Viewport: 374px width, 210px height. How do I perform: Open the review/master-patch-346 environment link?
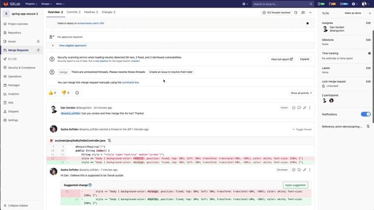pyautogui.click(x=91, y=23)
